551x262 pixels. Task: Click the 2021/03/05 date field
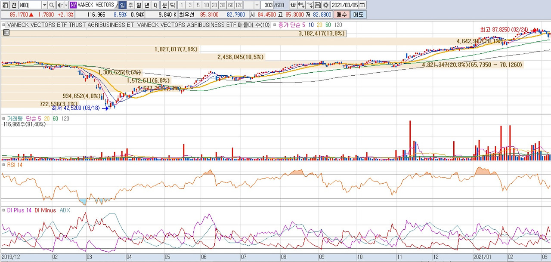(x=345, y=5)
